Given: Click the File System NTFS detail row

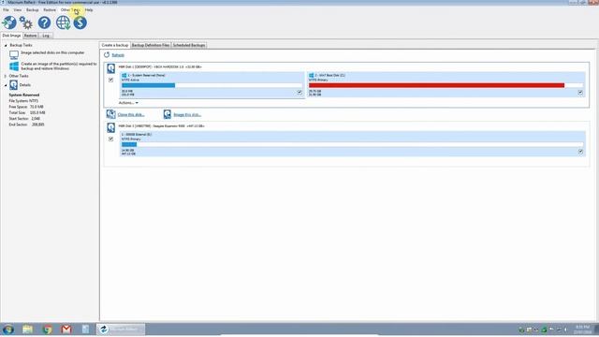Looking at the screenshot, I should (x=23, y=101).
